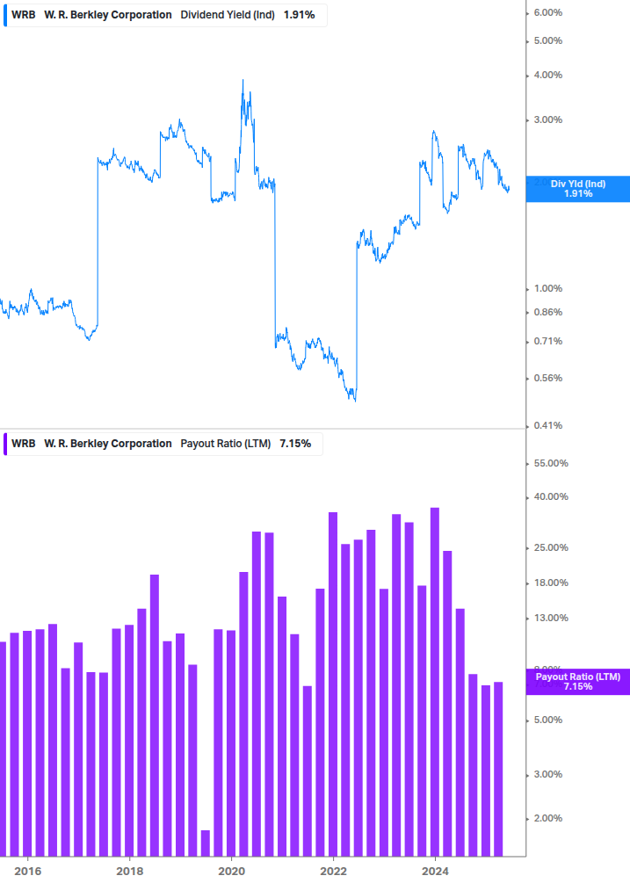Click the 3.00% payout axis label in lower chart
630x883 pixels.
(547, 774)
